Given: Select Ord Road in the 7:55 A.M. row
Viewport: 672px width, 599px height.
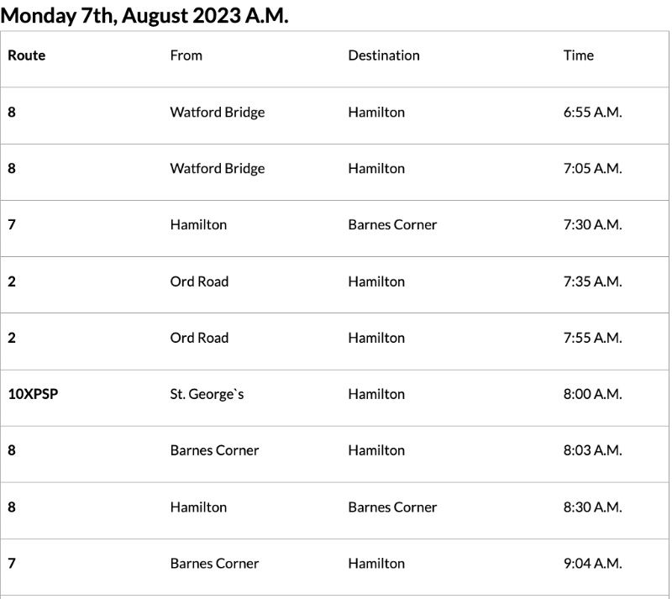Looking at the screenshot, I should coord(199,338).
